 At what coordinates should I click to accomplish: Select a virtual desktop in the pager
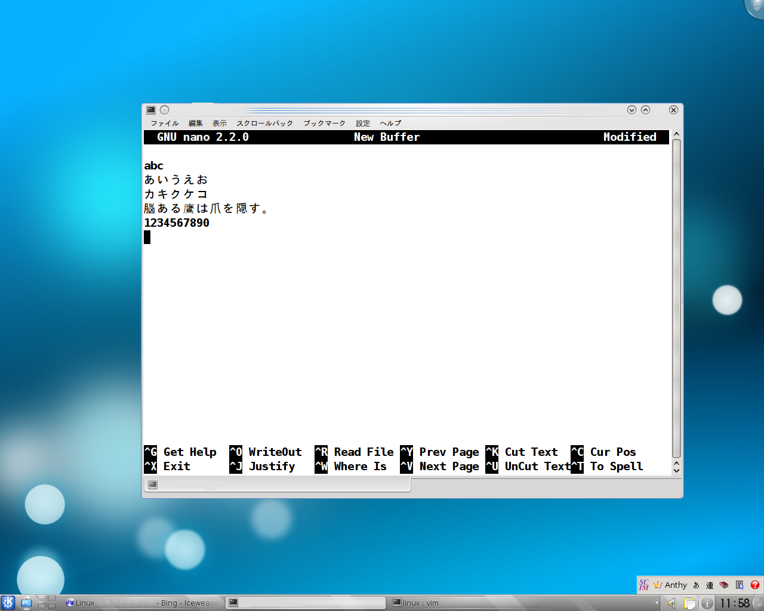(x=42, y=598)
